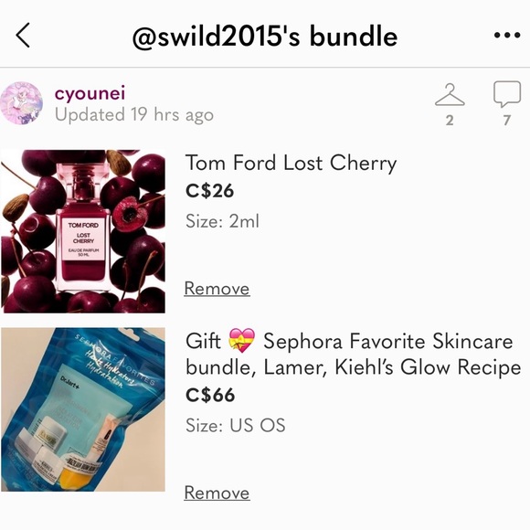Open the cyounei username link
530x530 pixels.
(90, 93)
